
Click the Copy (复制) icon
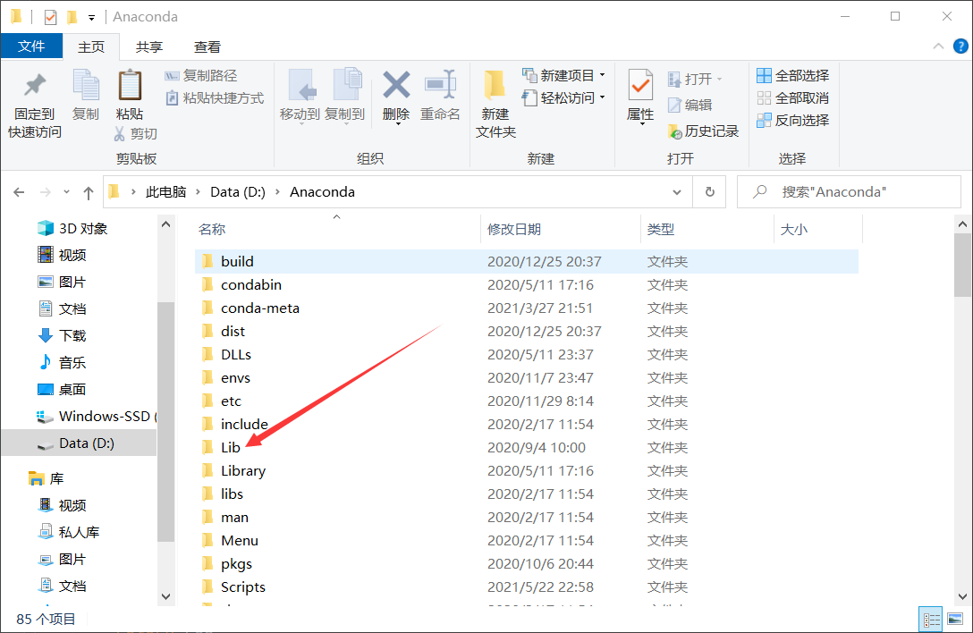pyautogui.click(x=86, y=85)
